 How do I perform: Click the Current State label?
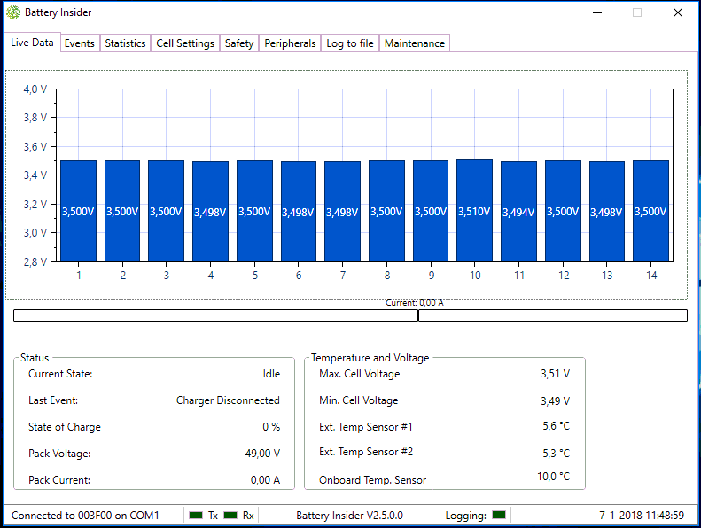click(60, 374)
